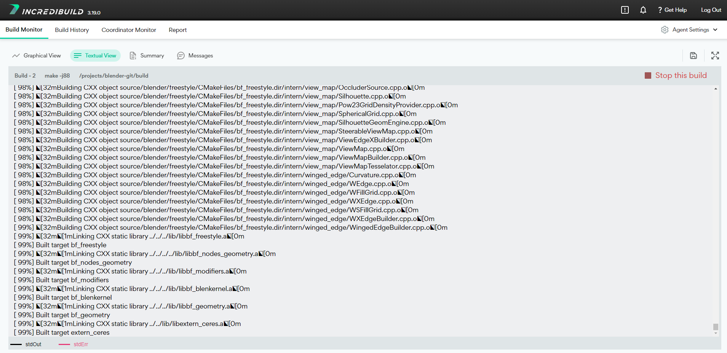Click the red stop square icon
This screenshot has height=353, width=727.
[648, 75]
